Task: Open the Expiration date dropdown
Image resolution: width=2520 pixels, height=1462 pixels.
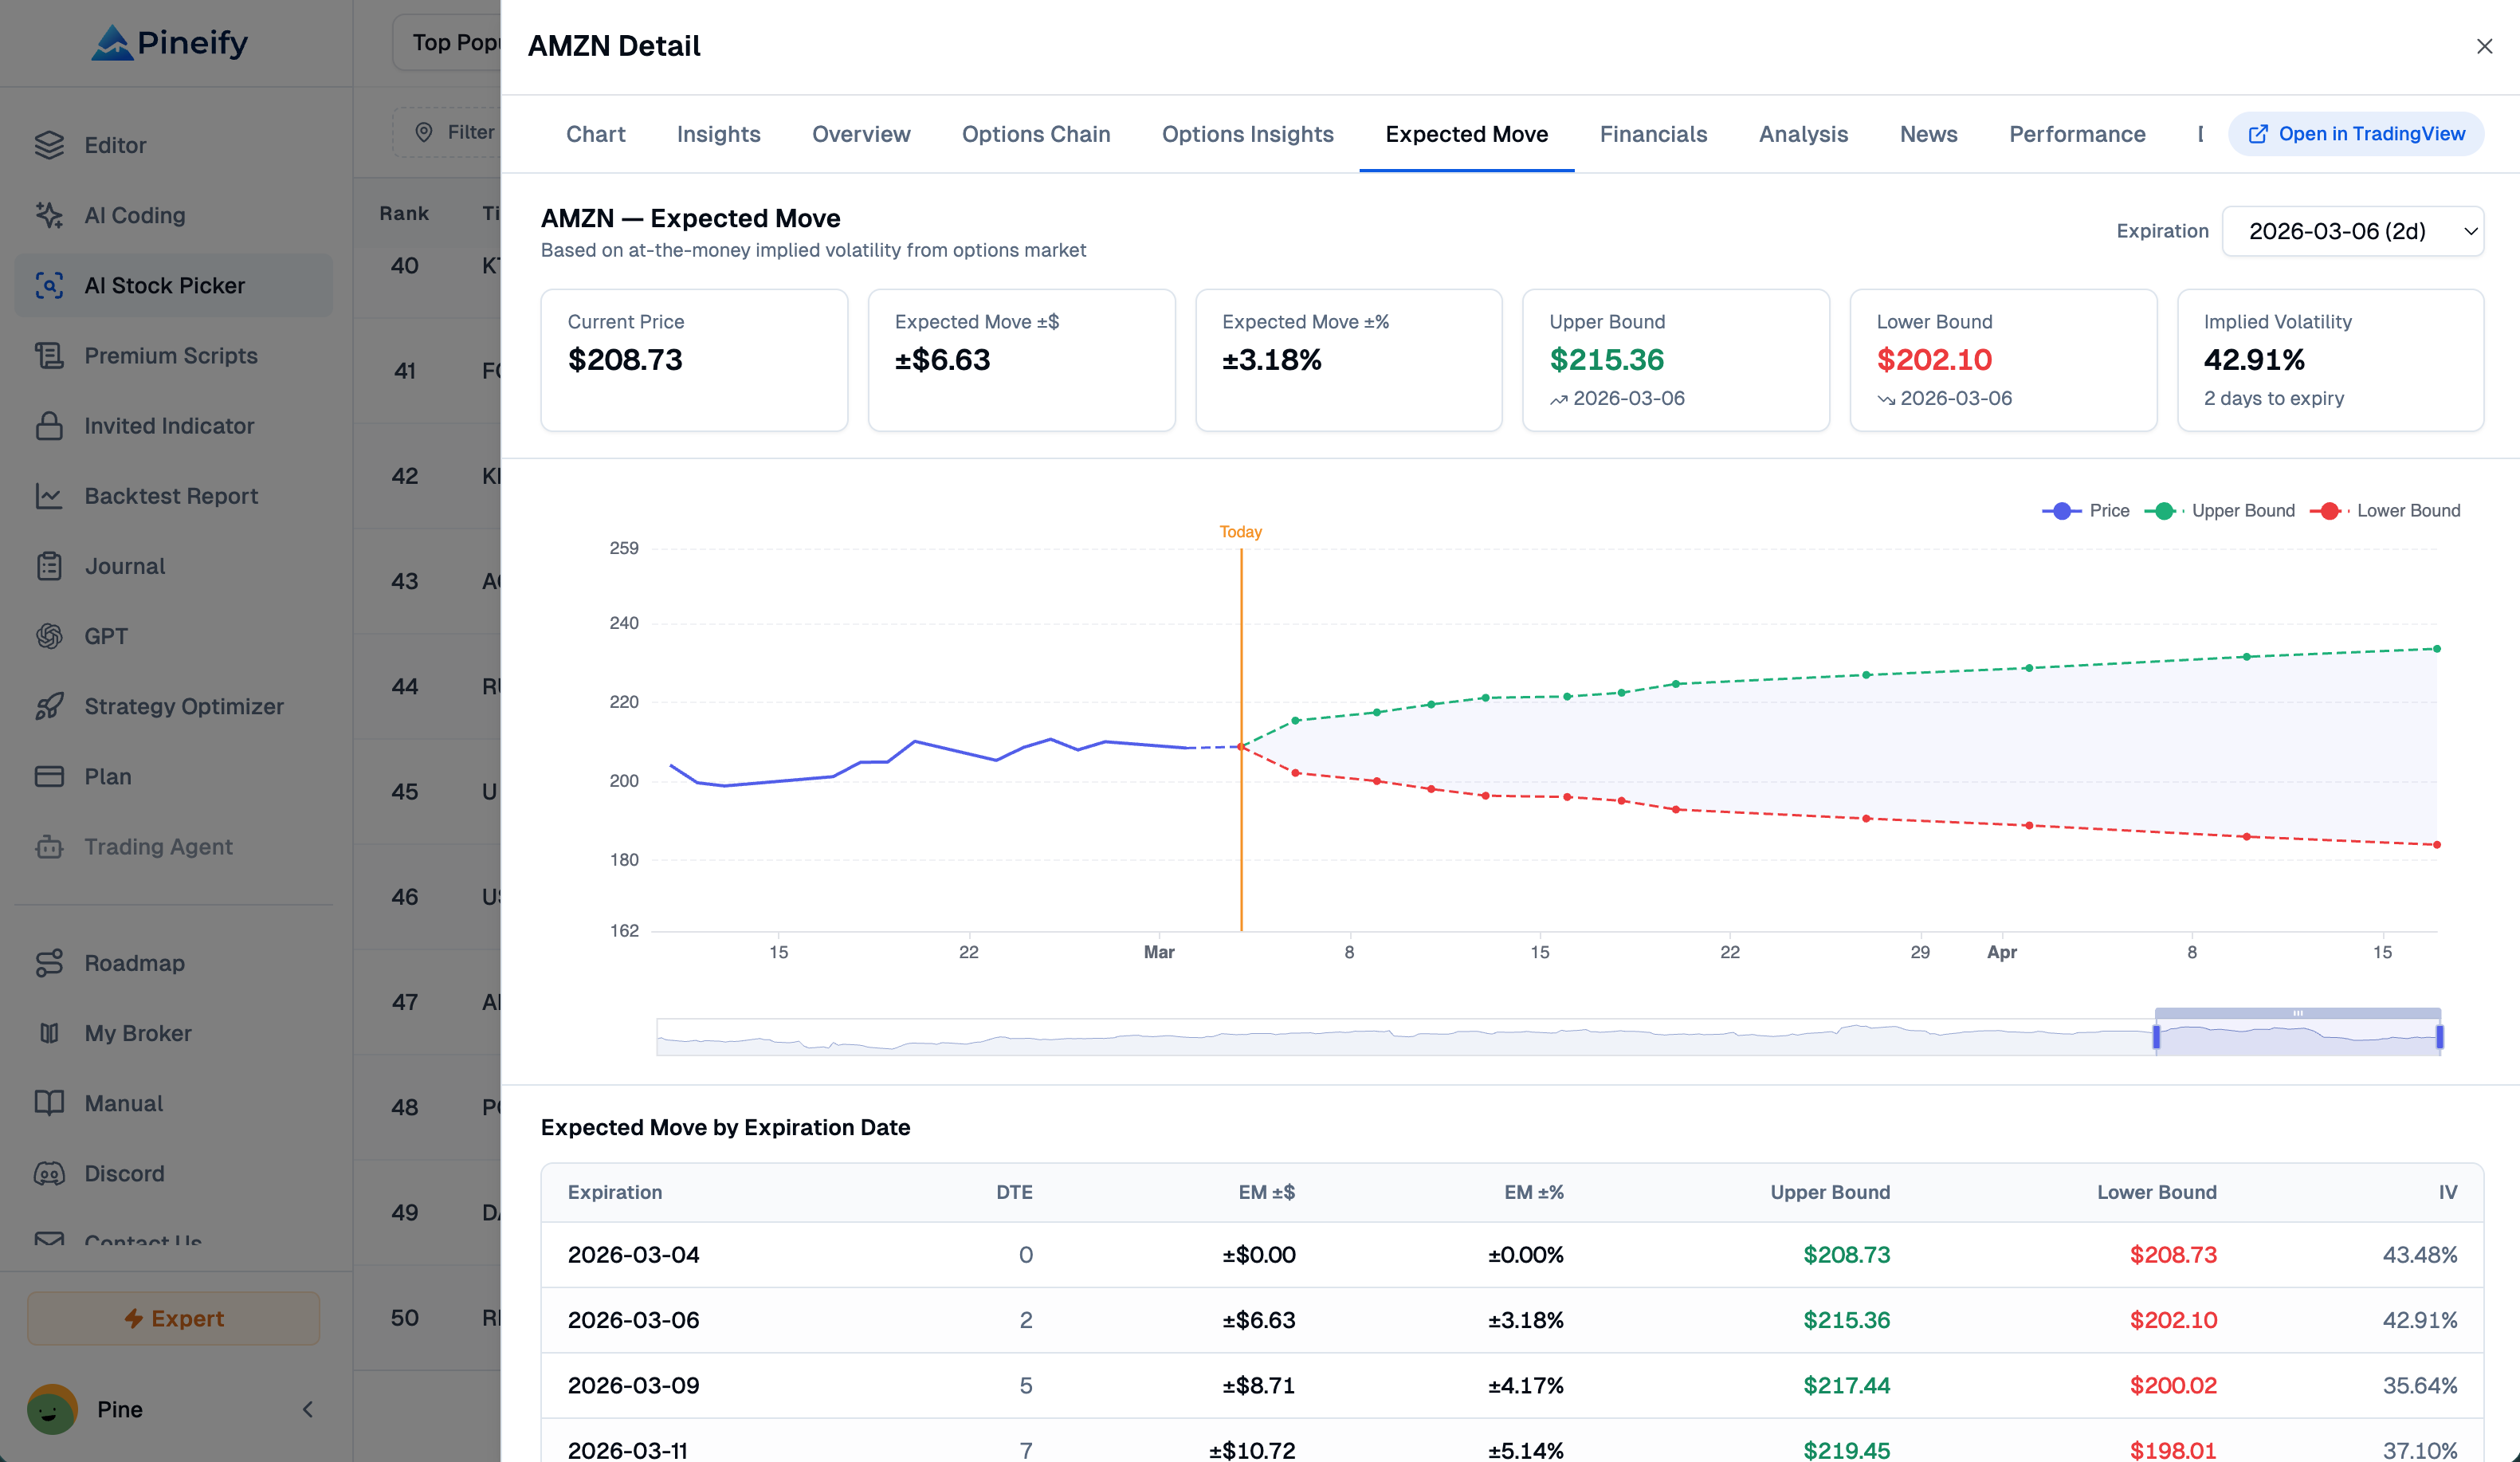Action: [x=2352, y=231]
